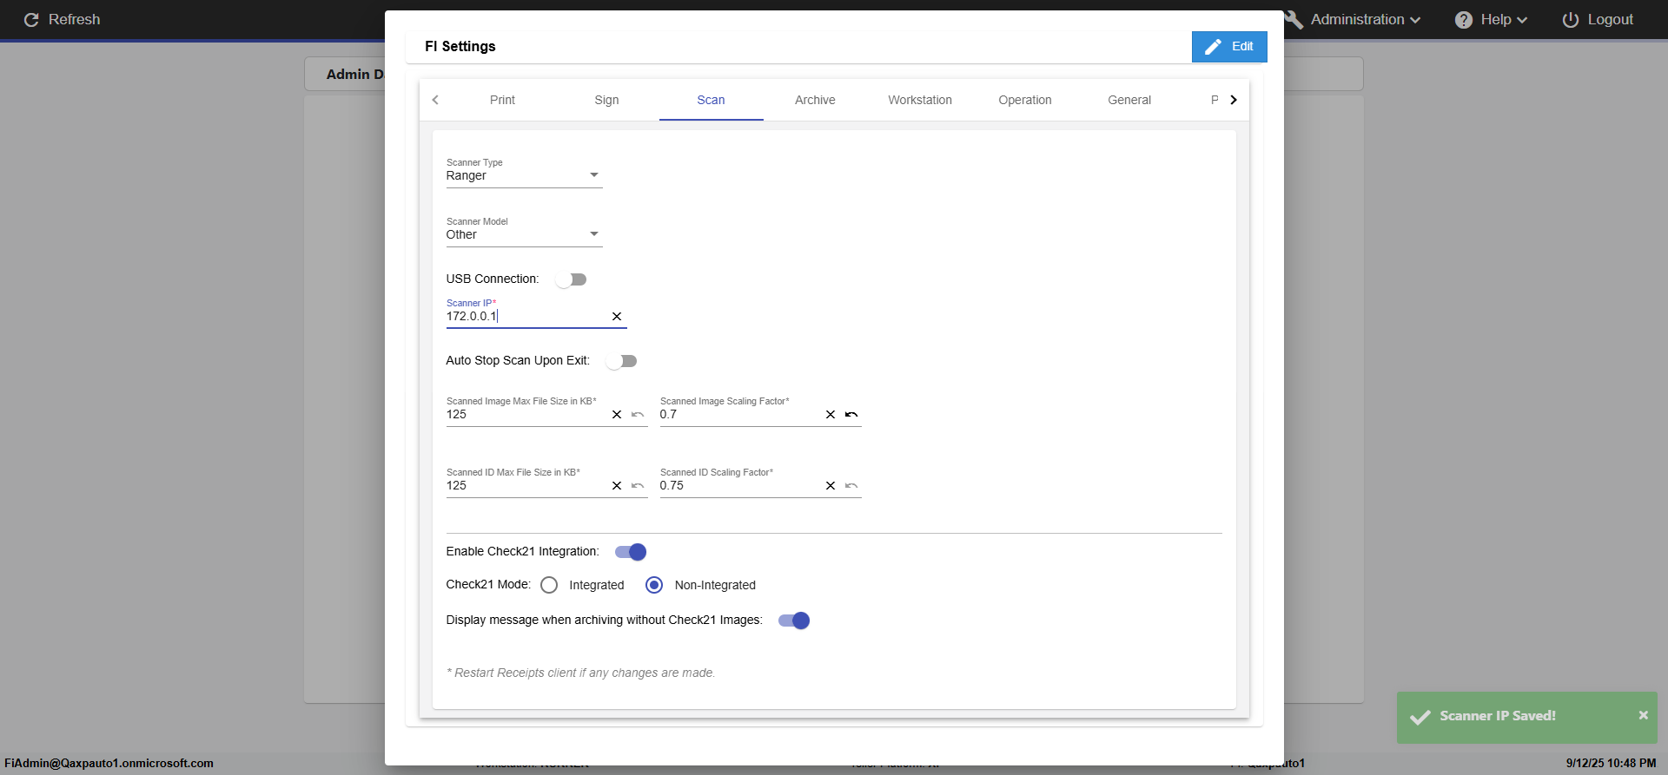Expand the Administration menu
Viewport: 1668px width, 775px height.
1356,20
